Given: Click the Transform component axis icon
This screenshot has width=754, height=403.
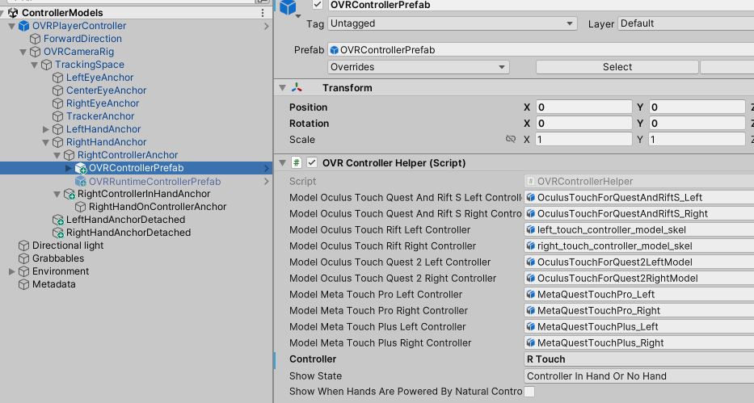Looking at the screenshot, I should [x=297, y=88].
